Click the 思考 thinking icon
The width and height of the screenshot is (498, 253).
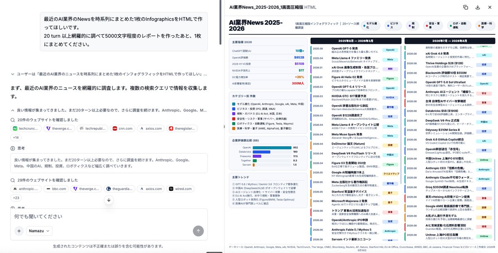(x=13, y=148)
